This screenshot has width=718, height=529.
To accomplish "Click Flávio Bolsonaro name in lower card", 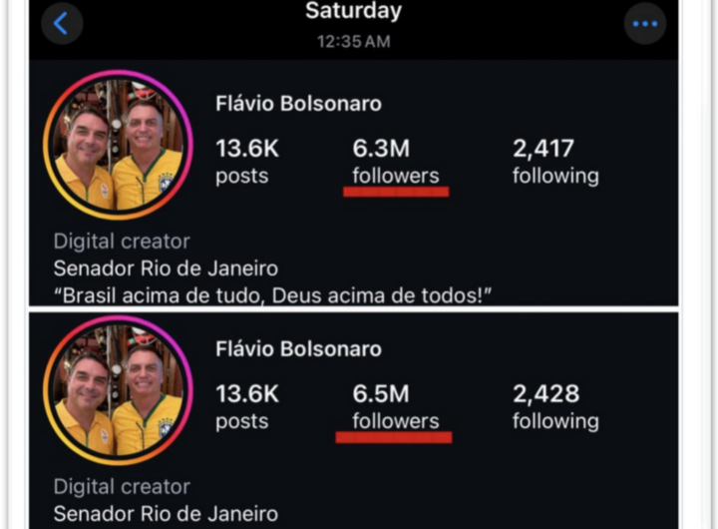I will pyautogui.click(x=298, y=349).
